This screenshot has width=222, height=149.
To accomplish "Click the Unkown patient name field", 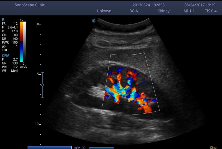I will (x=104, y=11).
